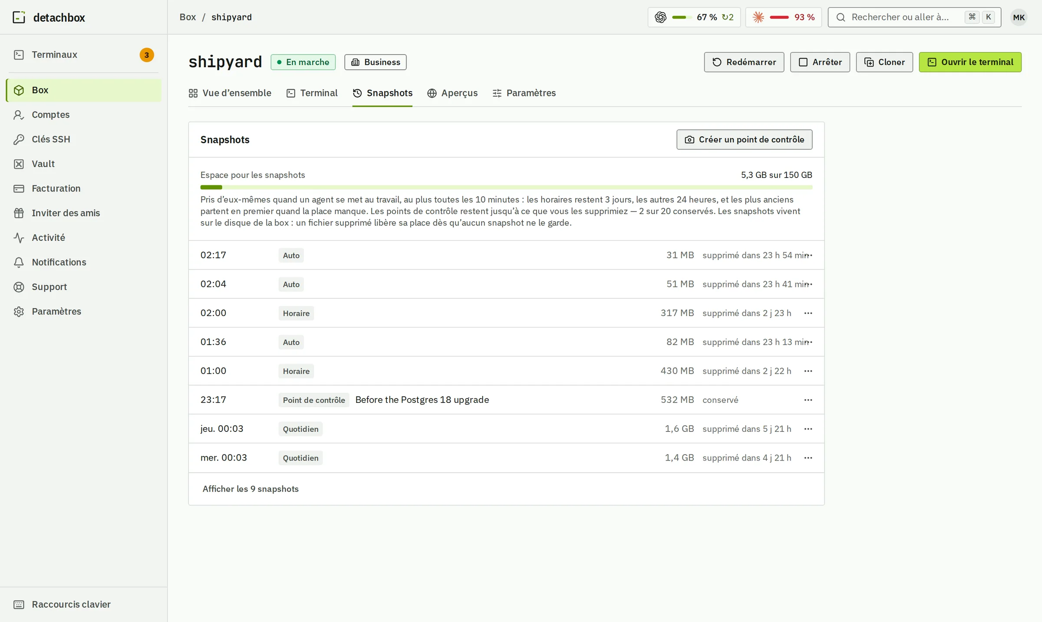The height and width of the screenshot is (622, 1042).
Task: Click the 93 % usage indicator
Action: tap(783, 17)
